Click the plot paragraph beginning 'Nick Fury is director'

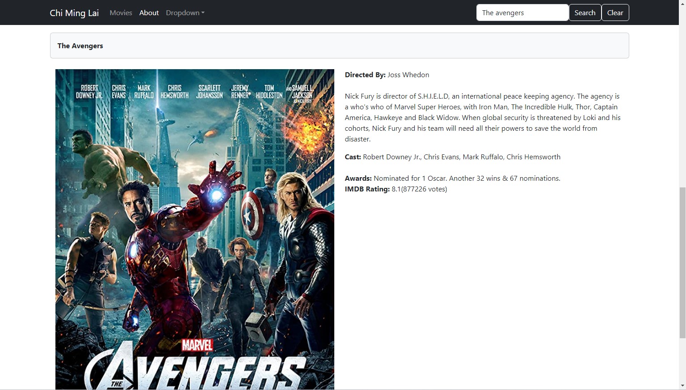click(x=483, y=117)
